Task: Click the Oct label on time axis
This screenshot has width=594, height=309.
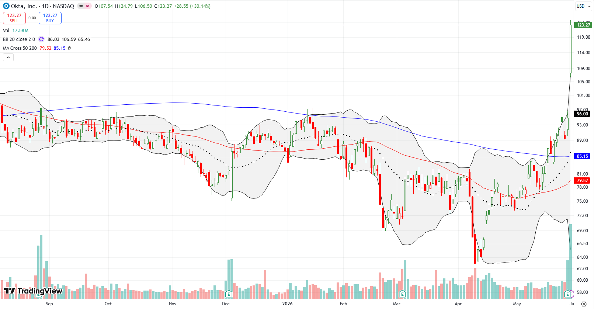Action: 108,304
